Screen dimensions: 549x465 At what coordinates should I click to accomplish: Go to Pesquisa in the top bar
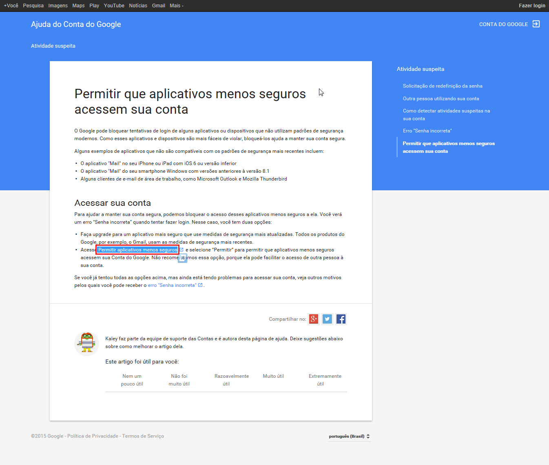coord(33,6)
